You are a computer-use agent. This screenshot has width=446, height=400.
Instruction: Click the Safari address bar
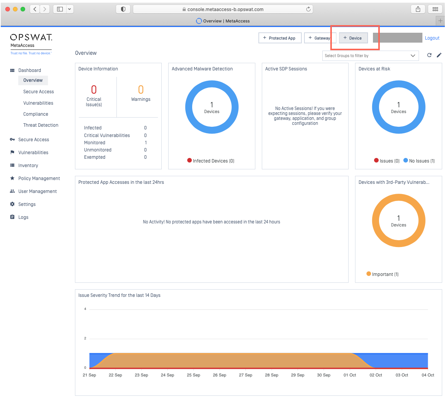pos(223,9)
